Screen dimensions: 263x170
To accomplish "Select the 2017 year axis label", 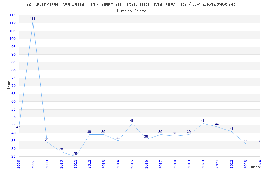I will point(161,164).
